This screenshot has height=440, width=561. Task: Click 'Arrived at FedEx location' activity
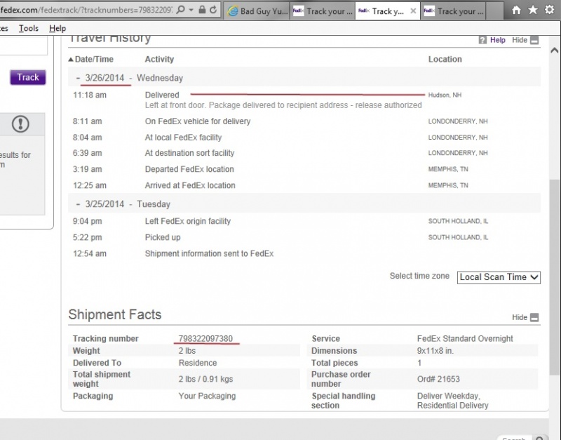(190, 185)
